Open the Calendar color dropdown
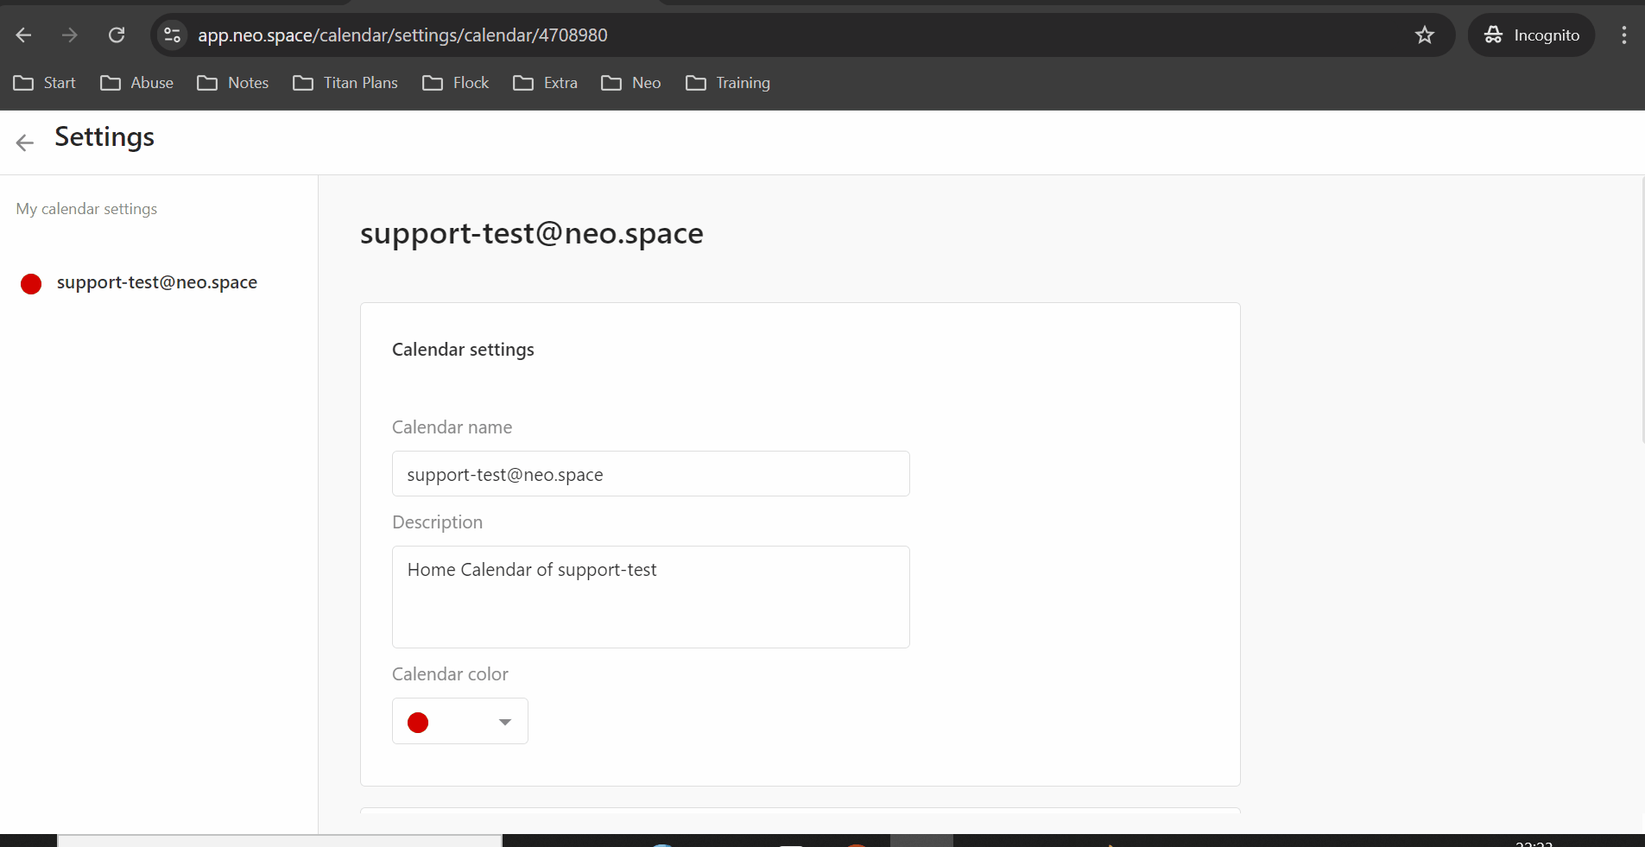Image resolution: width=1645 pixels, height=847 pixels. 504,722
